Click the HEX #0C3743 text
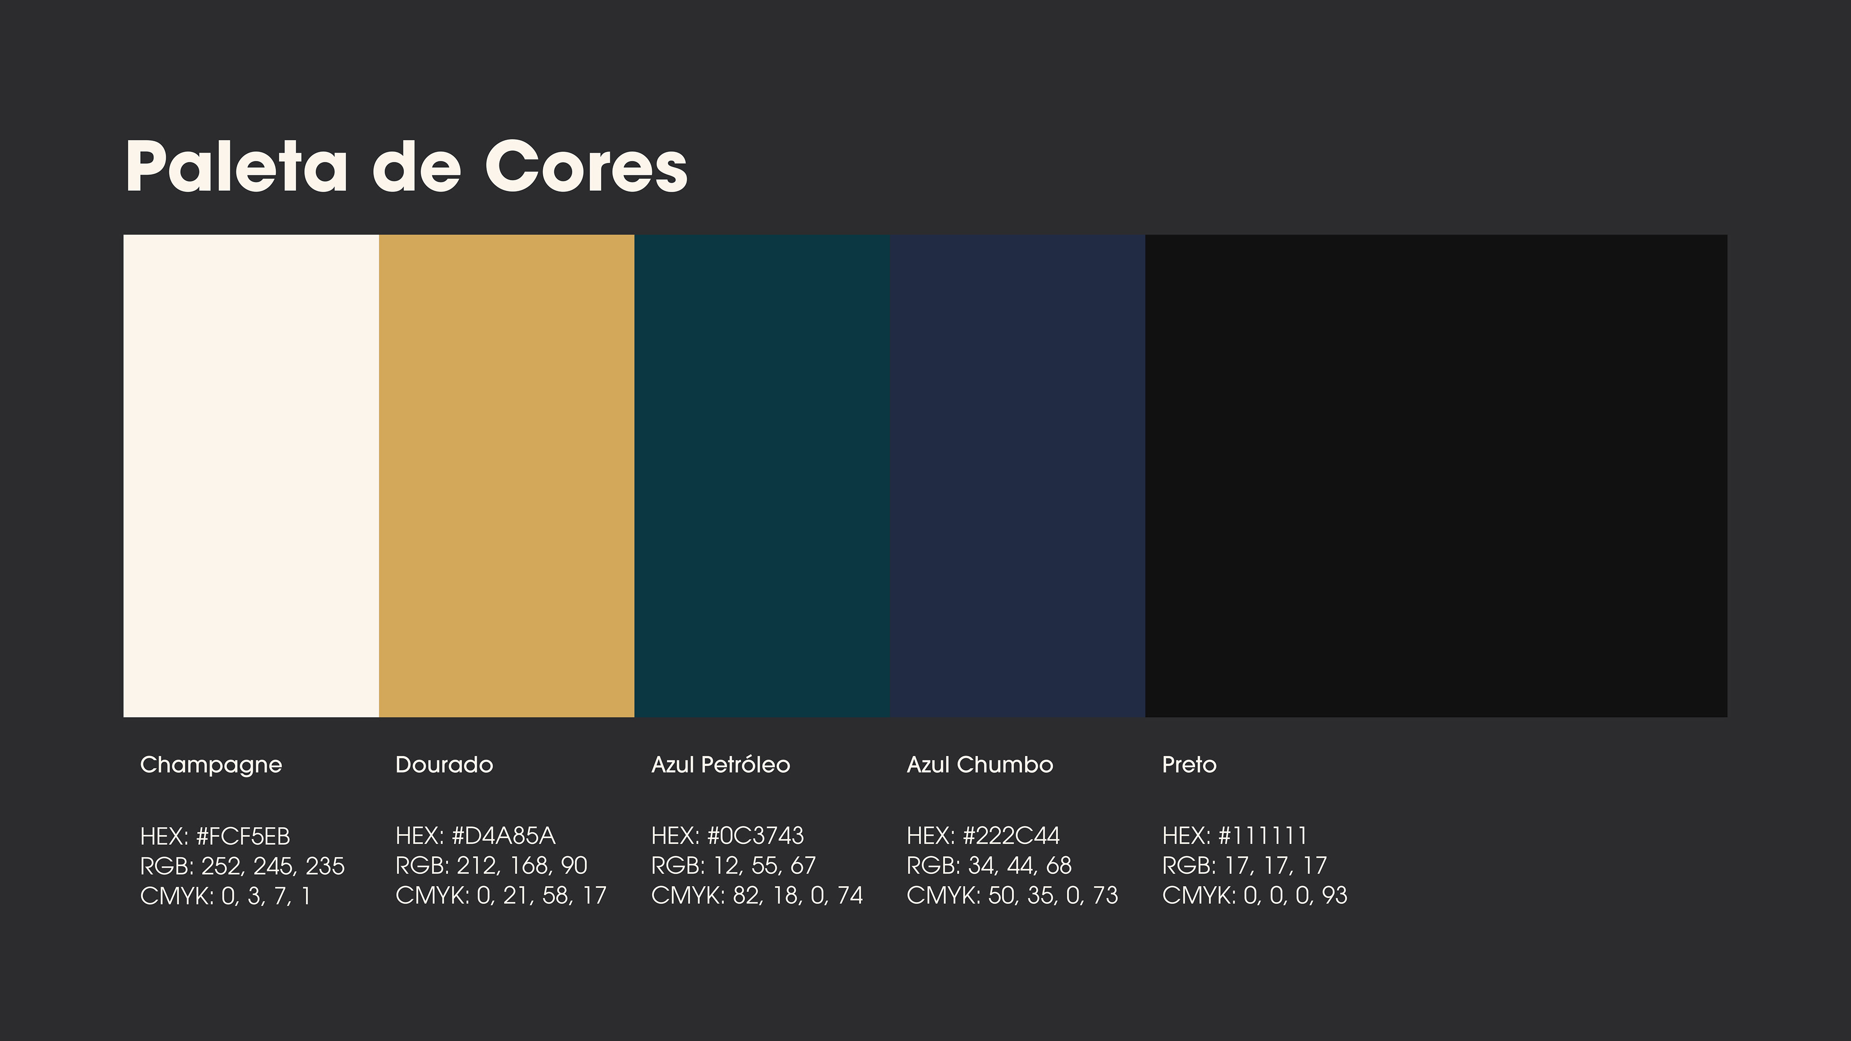 tap(727, 836)
